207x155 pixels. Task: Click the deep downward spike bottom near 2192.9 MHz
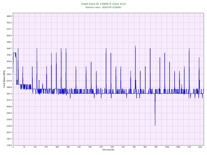155,125
